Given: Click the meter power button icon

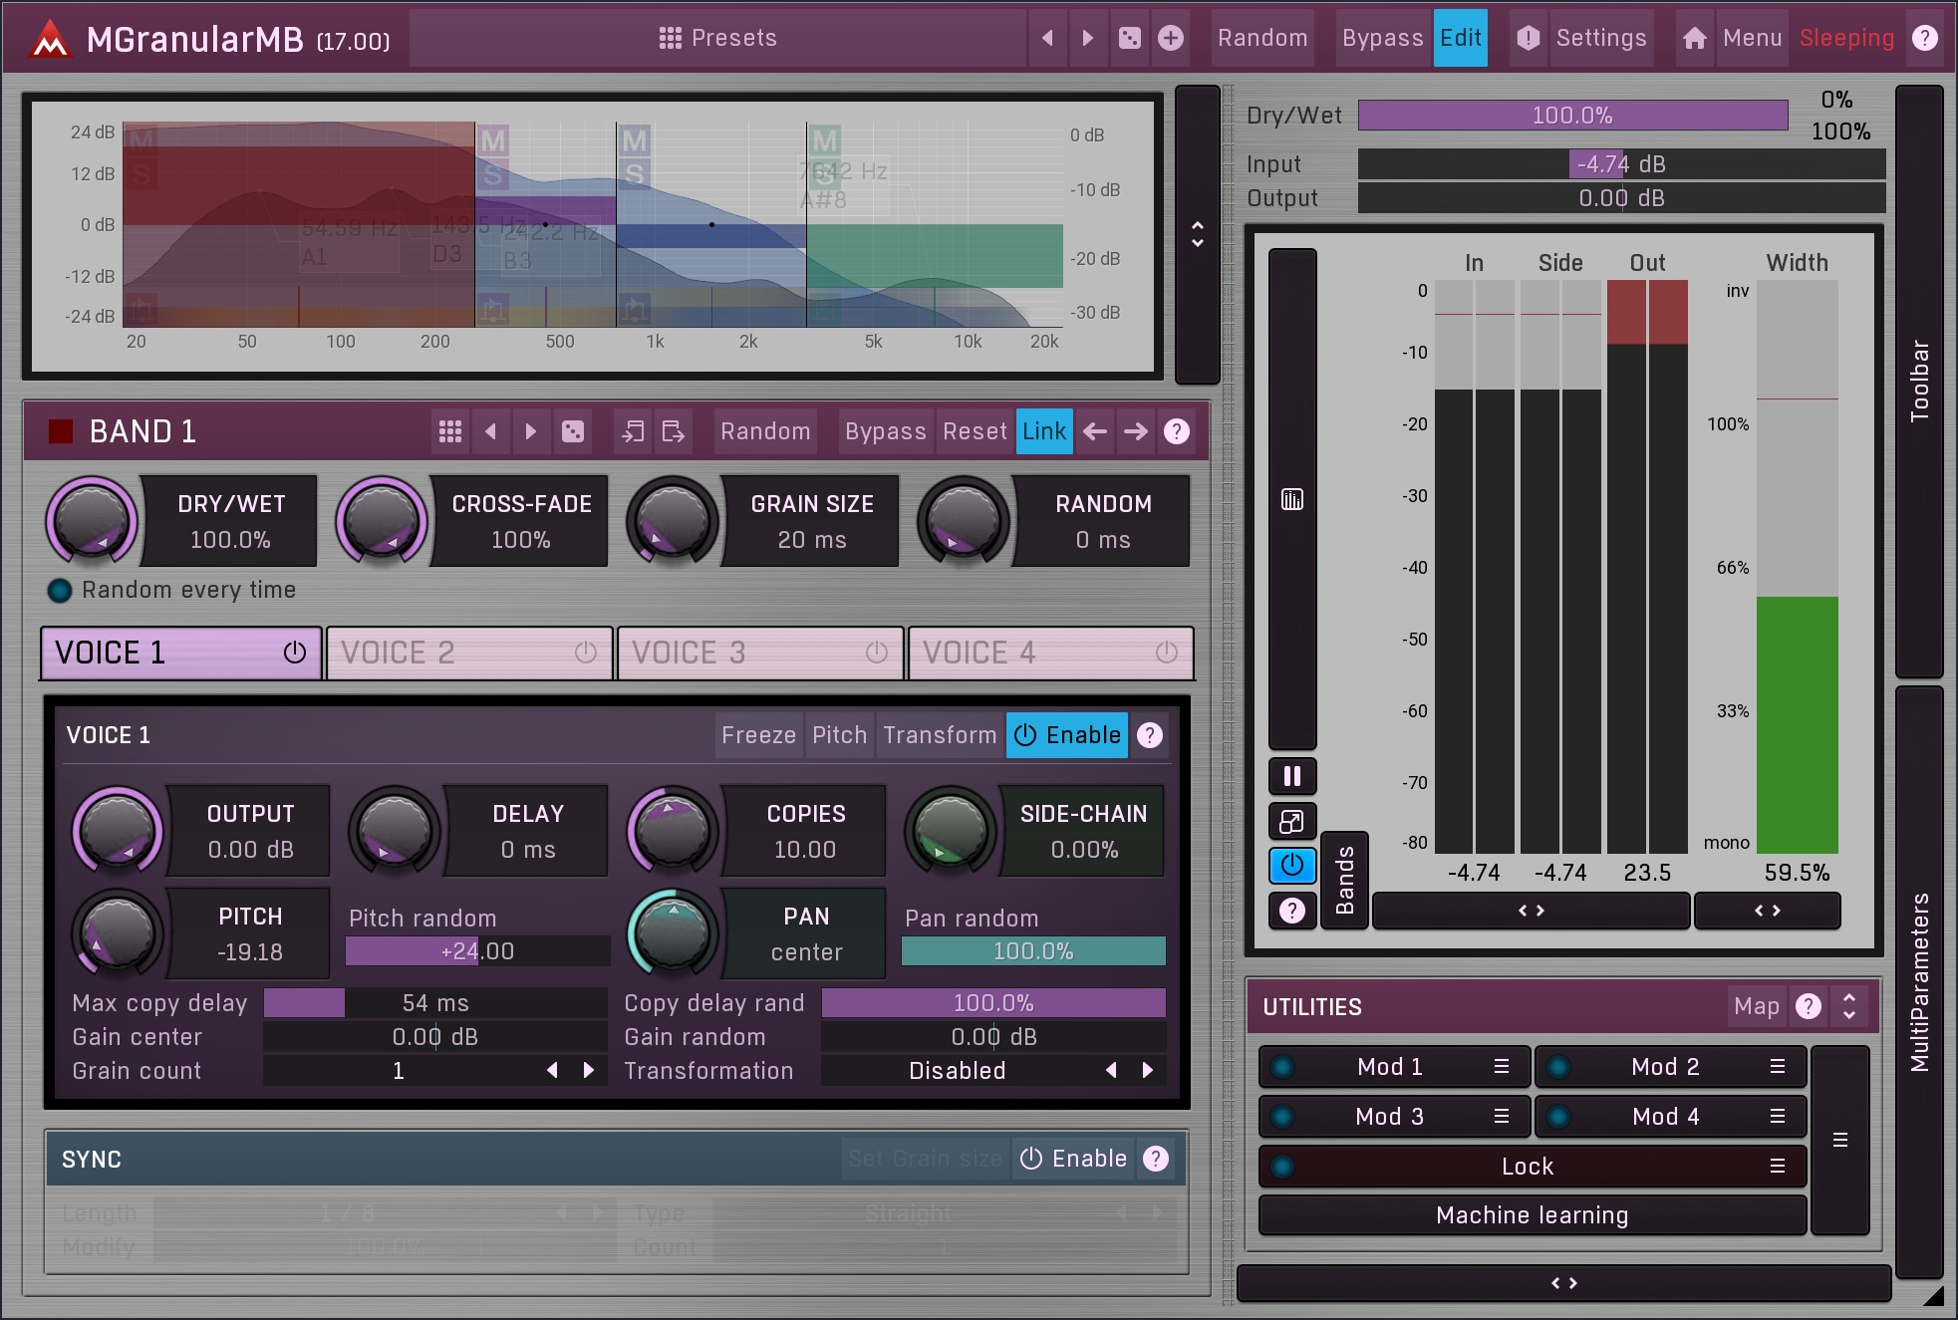Looking at the screenshot, I should 1292,865.
